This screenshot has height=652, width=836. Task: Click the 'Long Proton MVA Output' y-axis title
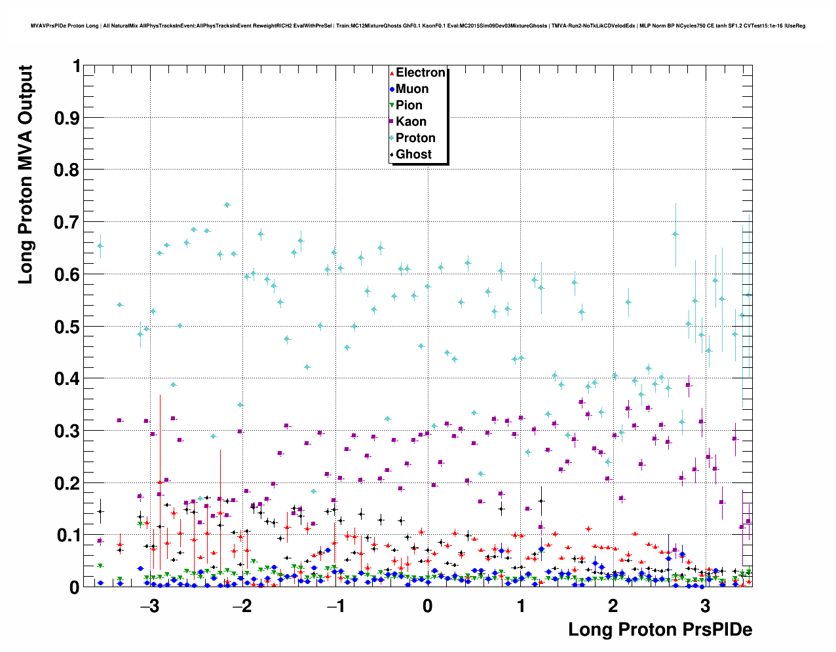(25, 175)
